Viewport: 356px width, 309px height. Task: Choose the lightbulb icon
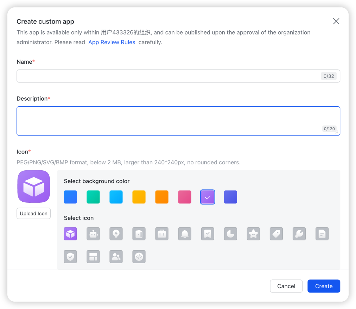coord(116,234)
